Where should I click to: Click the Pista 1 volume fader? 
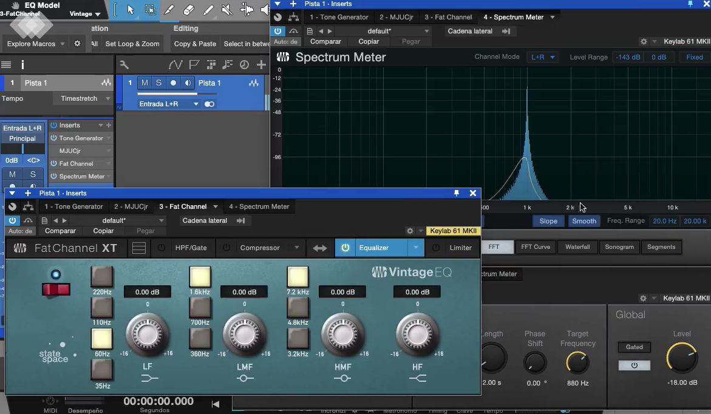coord(177,94)
